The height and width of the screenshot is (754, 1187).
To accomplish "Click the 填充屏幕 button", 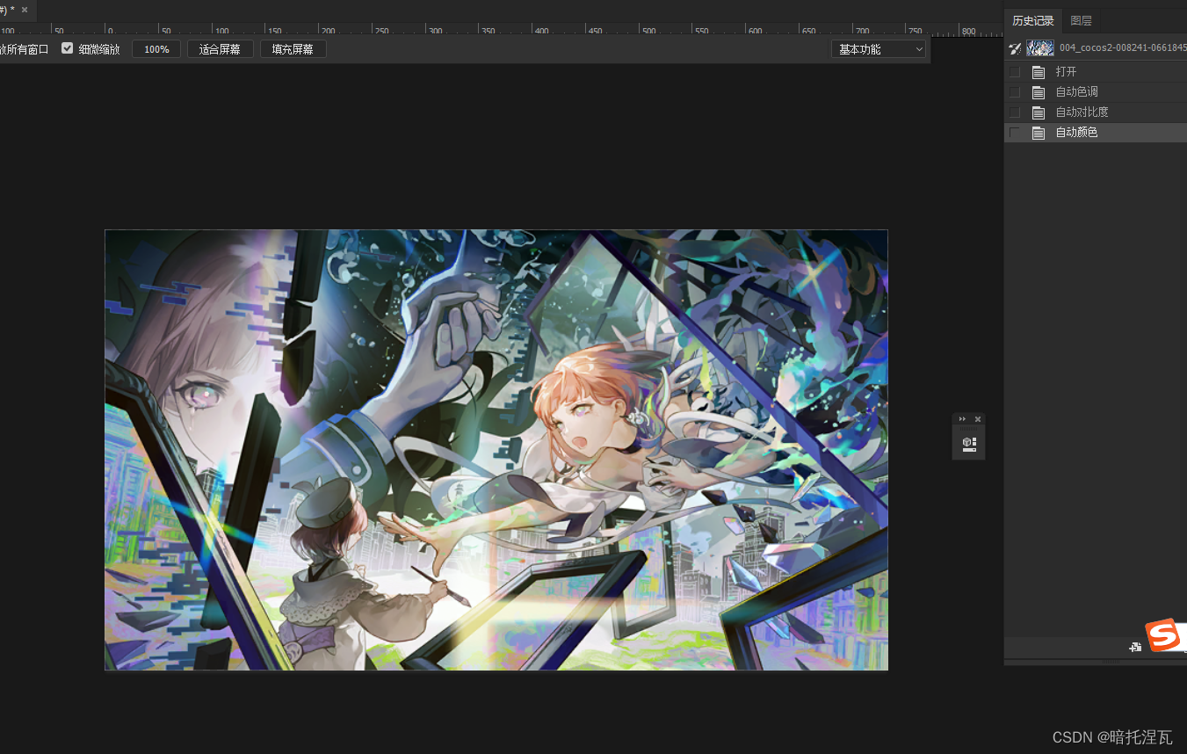I will pyautogui.click(x=293, y=49).
